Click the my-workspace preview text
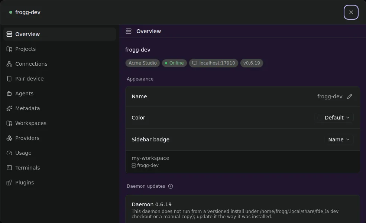This screenshot has height=223, width=366. pyautogui.click(x=150, y=158)
